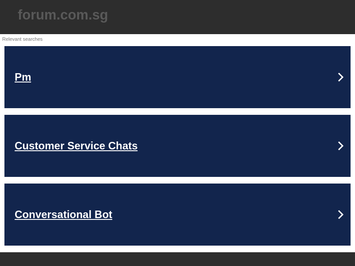Click the dark header bar at the top
Screen dimensions: 355x266
[177, 17]
